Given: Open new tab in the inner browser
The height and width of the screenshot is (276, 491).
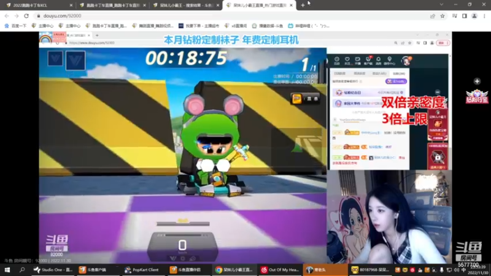Looking at the screenshot, I should tap(97, 36).
